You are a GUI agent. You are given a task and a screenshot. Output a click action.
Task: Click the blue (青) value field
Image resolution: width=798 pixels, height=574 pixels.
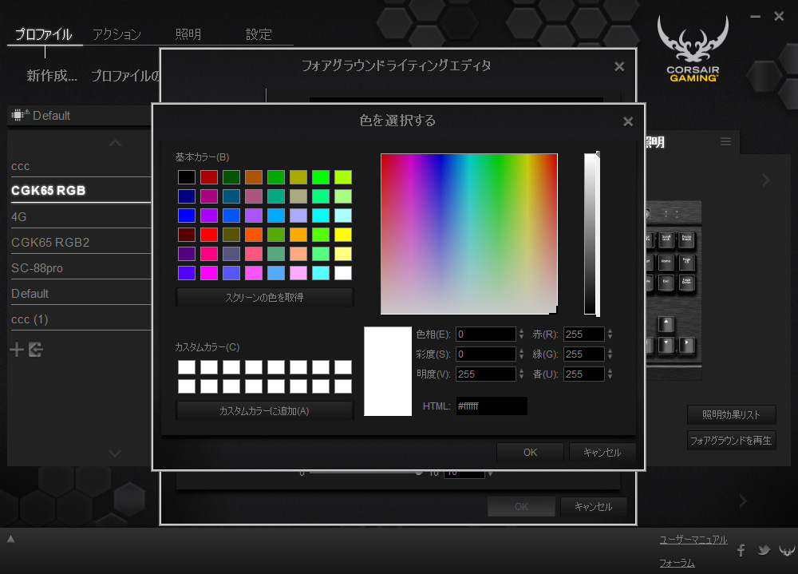coord(584,374)
